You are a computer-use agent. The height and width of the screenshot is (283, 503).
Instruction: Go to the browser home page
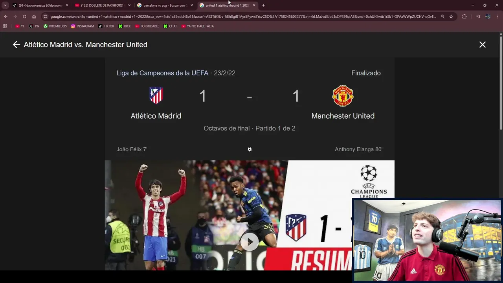click(x=34, y=17)
